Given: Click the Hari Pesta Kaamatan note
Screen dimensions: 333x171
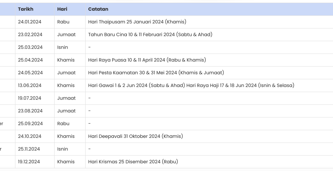Looking at the screenshot, I should pos(156,73).
